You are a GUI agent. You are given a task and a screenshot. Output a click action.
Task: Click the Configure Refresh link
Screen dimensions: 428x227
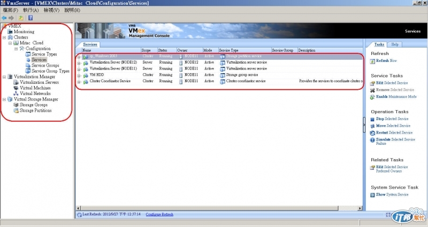tap(159, 215)
